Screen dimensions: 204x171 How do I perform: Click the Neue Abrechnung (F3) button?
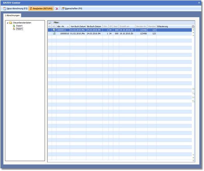coord(16,9)
